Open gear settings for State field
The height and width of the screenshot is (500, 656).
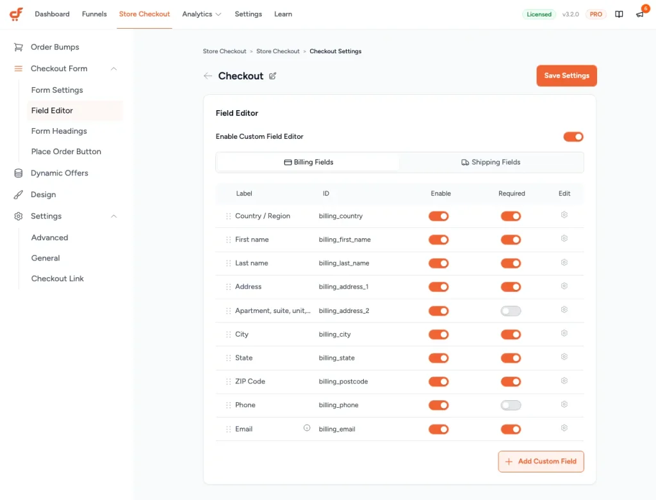[x=564, y=357]
